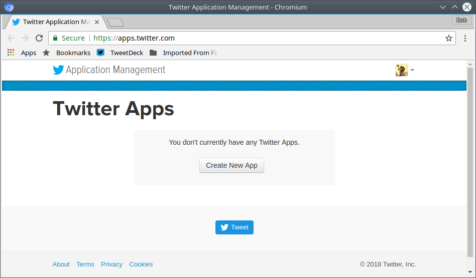The image size is (476, 278).
Task: Close the Twitter Application Management tab
Action: pyautogui.click(x=97, y=22)
